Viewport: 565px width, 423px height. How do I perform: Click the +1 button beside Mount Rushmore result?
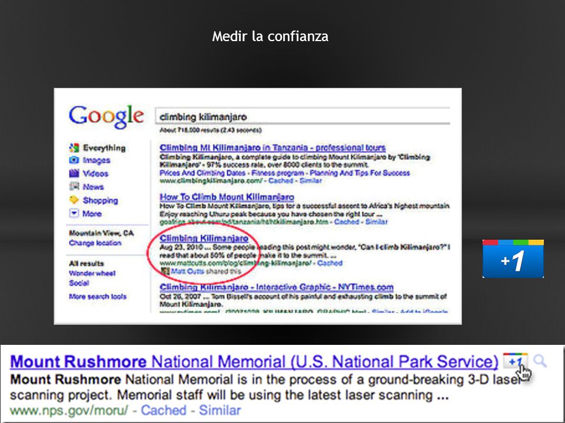(x=516, y=361)
